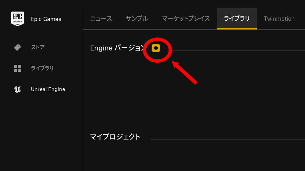The width and height of the screenshot is (305, 171).
Task: Click the divider line beside マイプロジェクト
Action: point(228,139)
